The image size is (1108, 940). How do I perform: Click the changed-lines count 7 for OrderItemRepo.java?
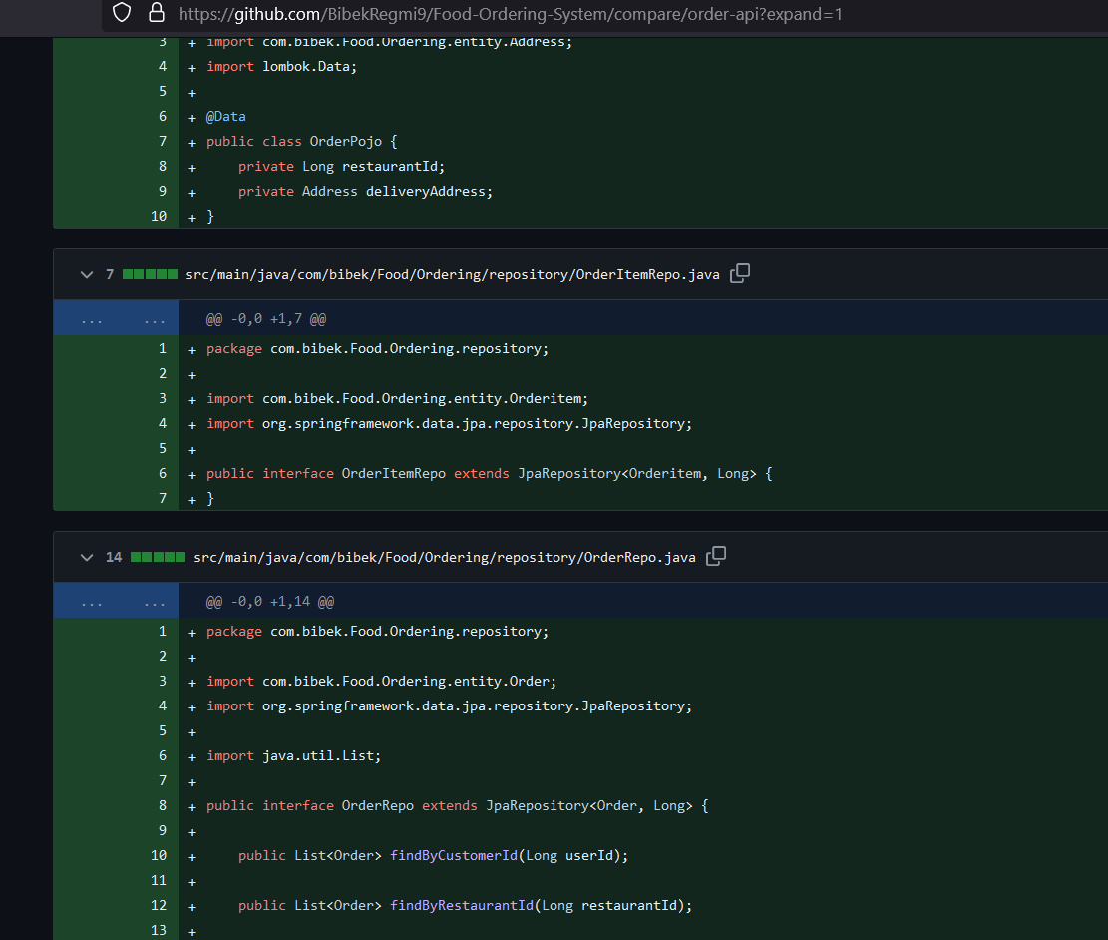coord(110,274)
